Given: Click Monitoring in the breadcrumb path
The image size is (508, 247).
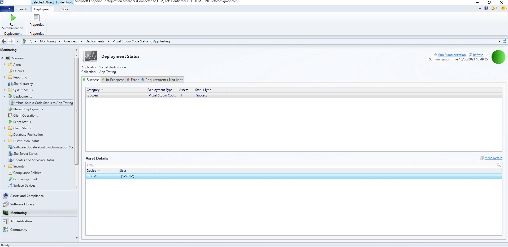Looking at the screenshot, I should [48, 41].
